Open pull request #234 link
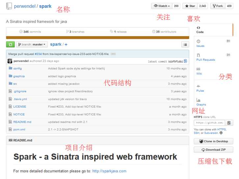Viewport: 239px width, 179px height. 38,54
